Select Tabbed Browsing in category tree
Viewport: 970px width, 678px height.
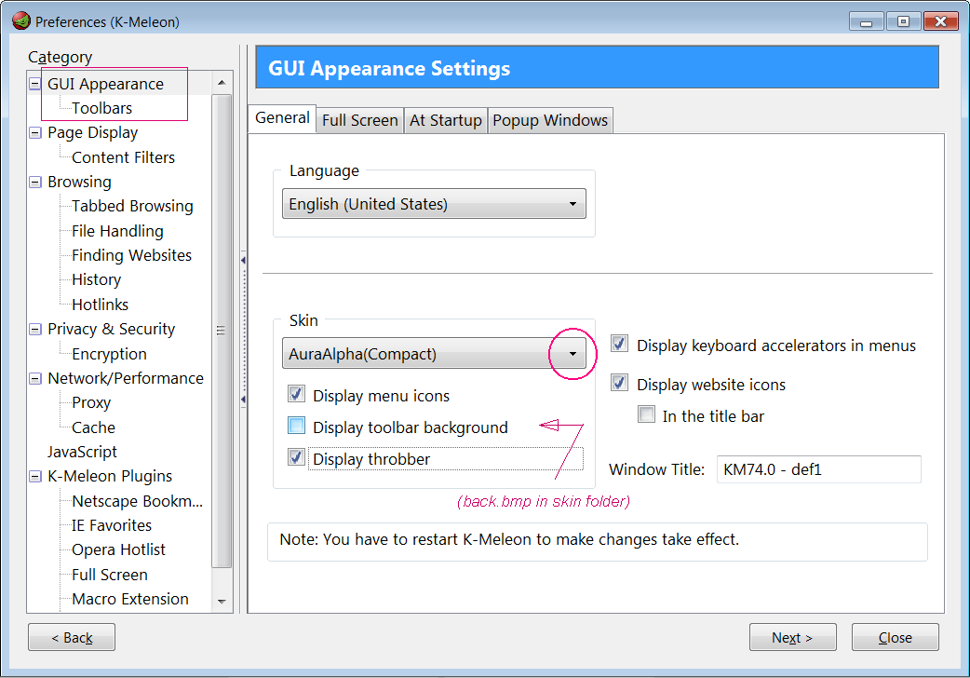pyautogui.click(x=132, y=206)
